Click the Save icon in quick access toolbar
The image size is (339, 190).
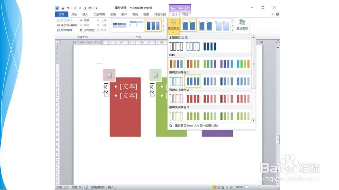[x=63, y=8]
